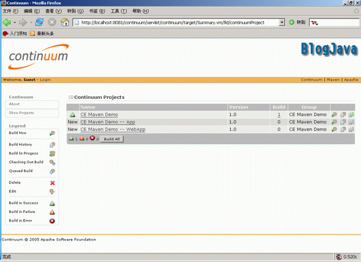The image size is (361, 262).
Task: Click build history icon for CE Maven Demo -- App
Action: (x=343, y=122)
